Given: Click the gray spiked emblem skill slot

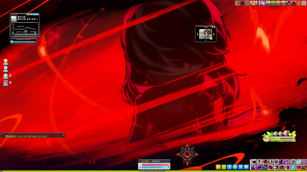Looking at the screenshot, I should 276,161.
